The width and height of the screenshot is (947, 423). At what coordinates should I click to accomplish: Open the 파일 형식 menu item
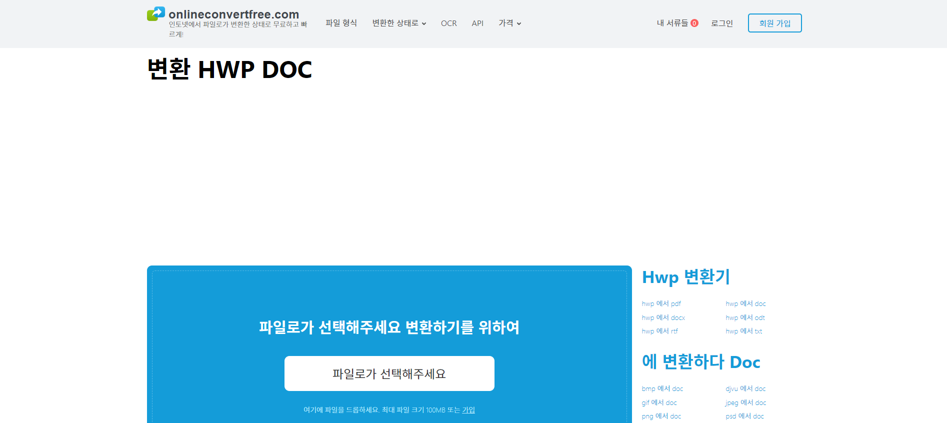(341, 23)
